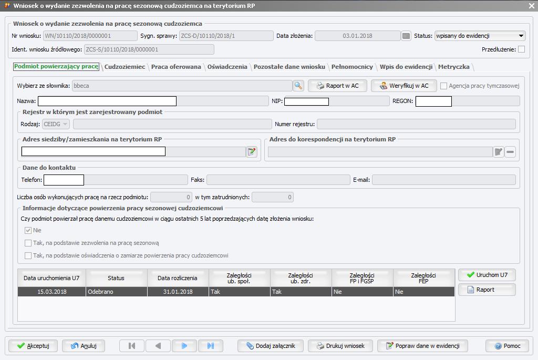The width and height of the screenshot is (538, 360).
Task: Close the Wniosek window
Action: pos(532,6)
